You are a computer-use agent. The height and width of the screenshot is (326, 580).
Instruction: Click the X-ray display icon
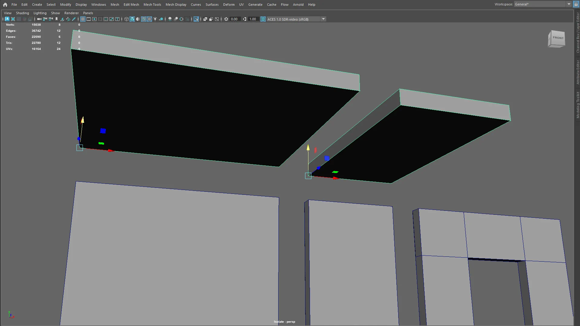tap(205, 19)
